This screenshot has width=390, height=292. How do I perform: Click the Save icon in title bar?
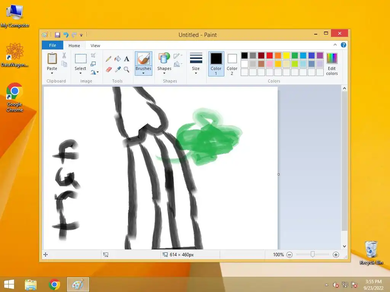pos(58,35)
